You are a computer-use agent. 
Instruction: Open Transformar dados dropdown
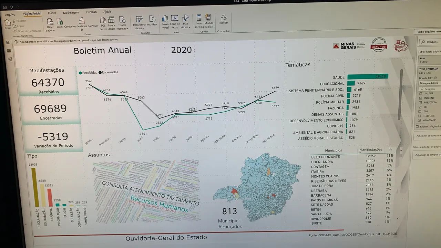139,22
